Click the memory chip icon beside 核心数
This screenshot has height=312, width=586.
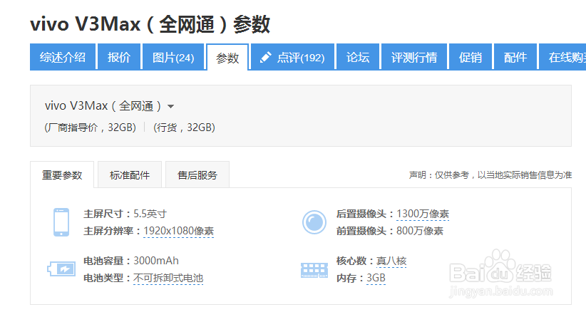pyautogui.click(x=314, y=270)
